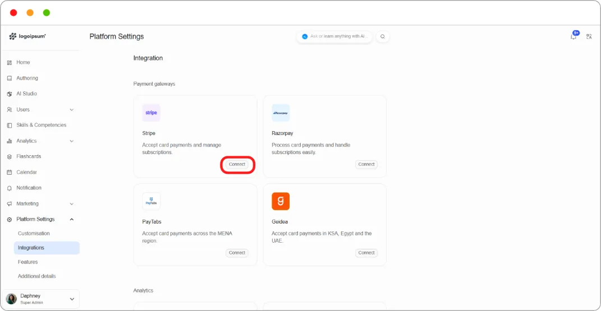
Task: Select Features under Platform Settings
Action: (27, 262)
